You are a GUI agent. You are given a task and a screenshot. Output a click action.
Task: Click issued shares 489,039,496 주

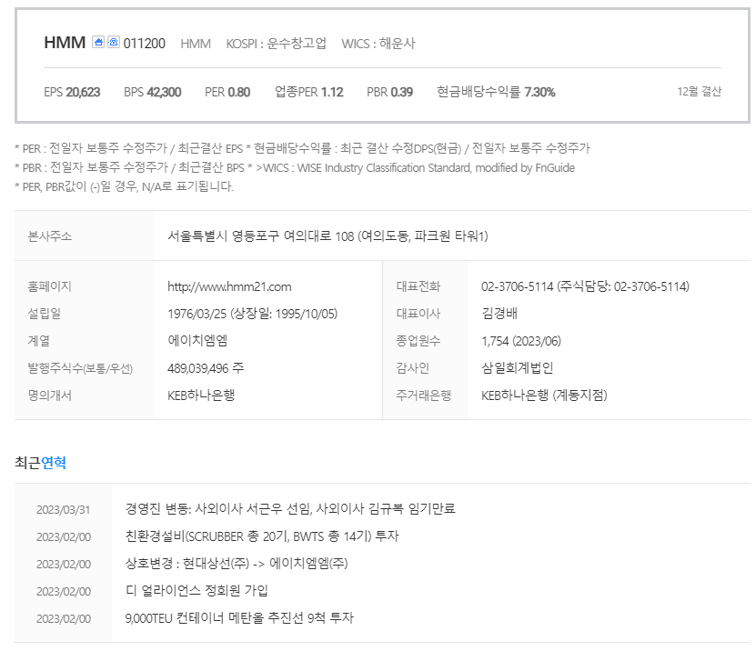(206, 368)
